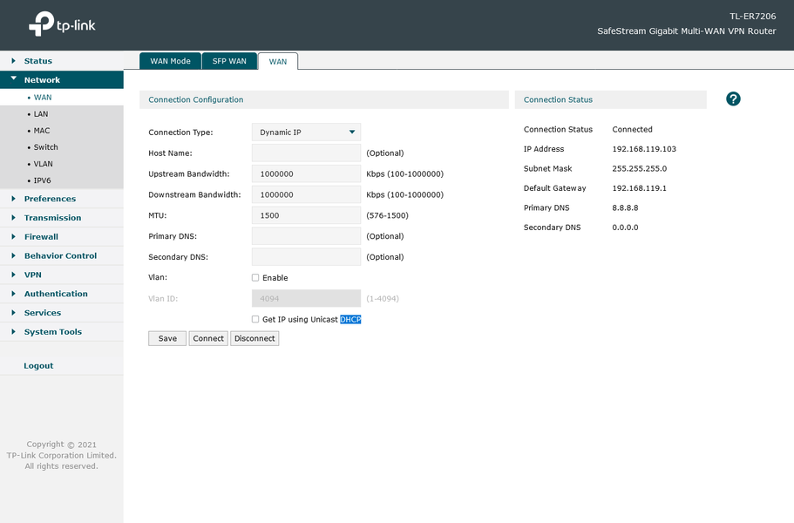Collapse the Network menu section
This screenshot has height=523, width=794.
62,80
